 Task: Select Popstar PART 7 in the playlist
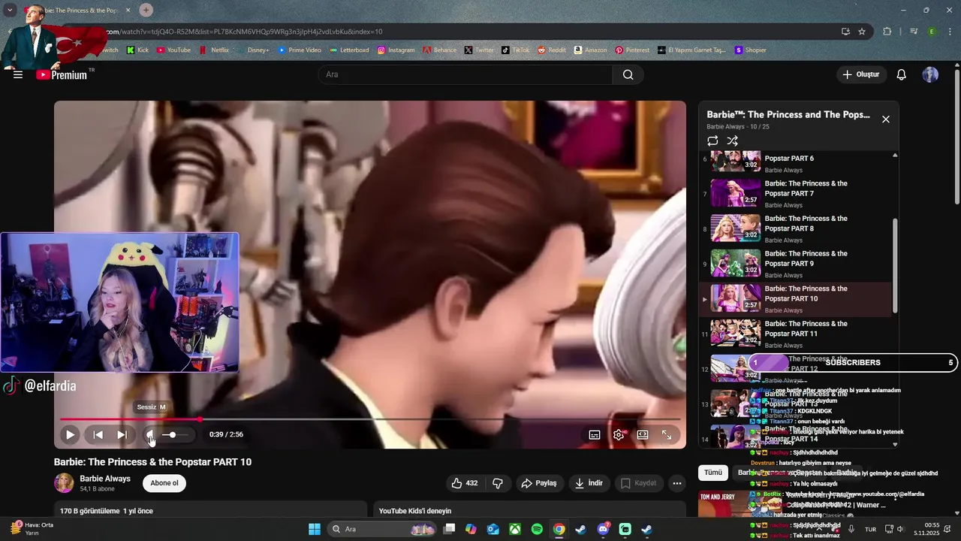click(x=797, y=194)
